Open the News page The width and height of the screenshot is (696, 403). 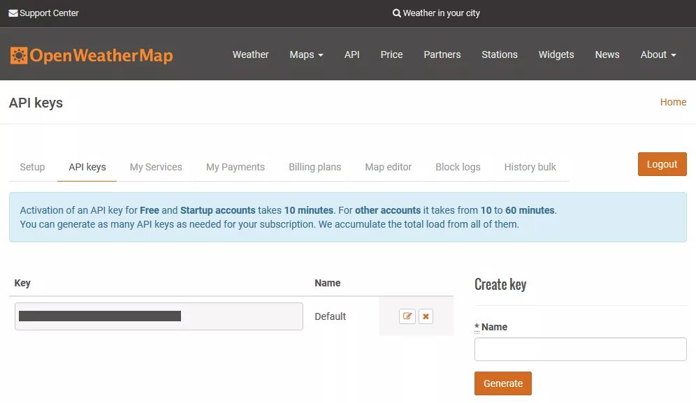pos(607,54)
